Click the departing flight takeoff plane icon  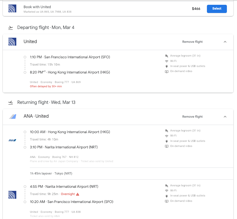tap(11, 28)
